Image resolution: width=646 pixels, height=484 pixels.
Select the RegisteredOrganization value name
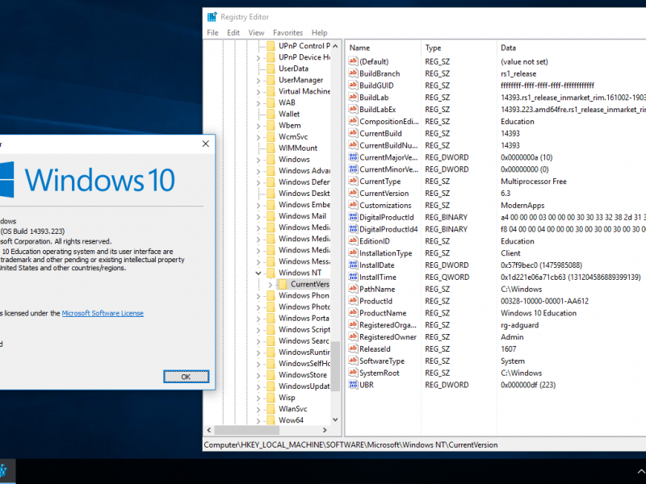[x=388, y=325]
